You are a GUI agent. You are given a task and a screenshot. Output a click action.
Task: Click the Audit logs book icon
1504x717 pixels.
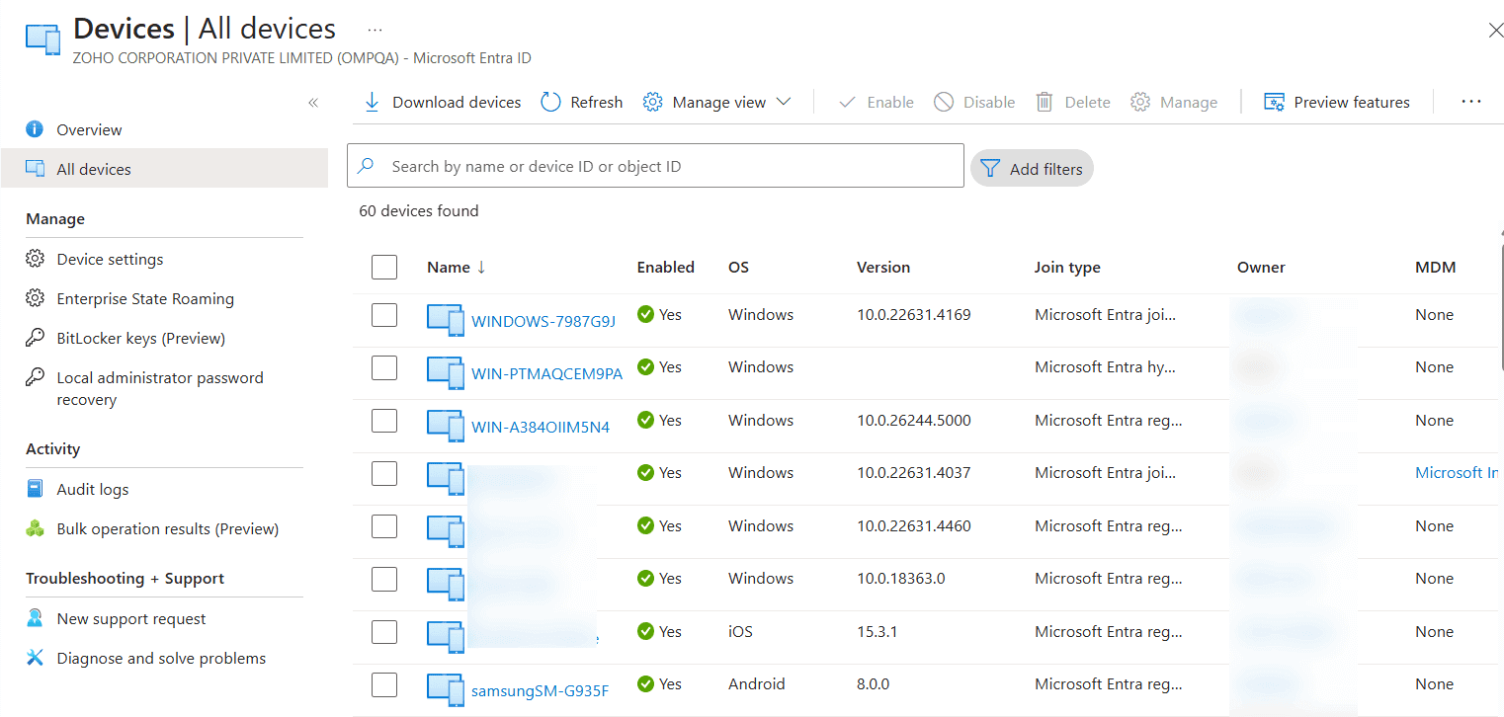[x=35, y=489]
